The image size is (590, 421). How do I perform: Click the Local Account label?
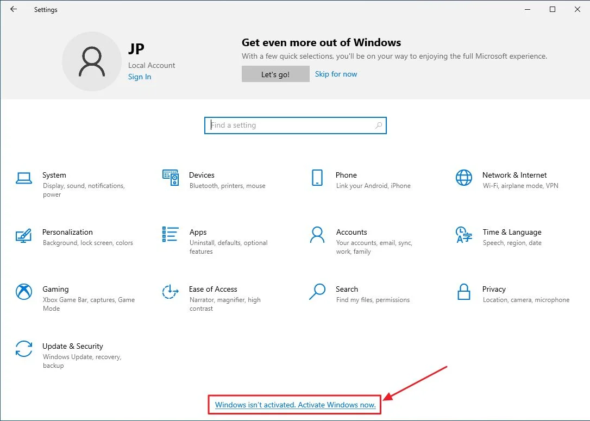(152, 66)
